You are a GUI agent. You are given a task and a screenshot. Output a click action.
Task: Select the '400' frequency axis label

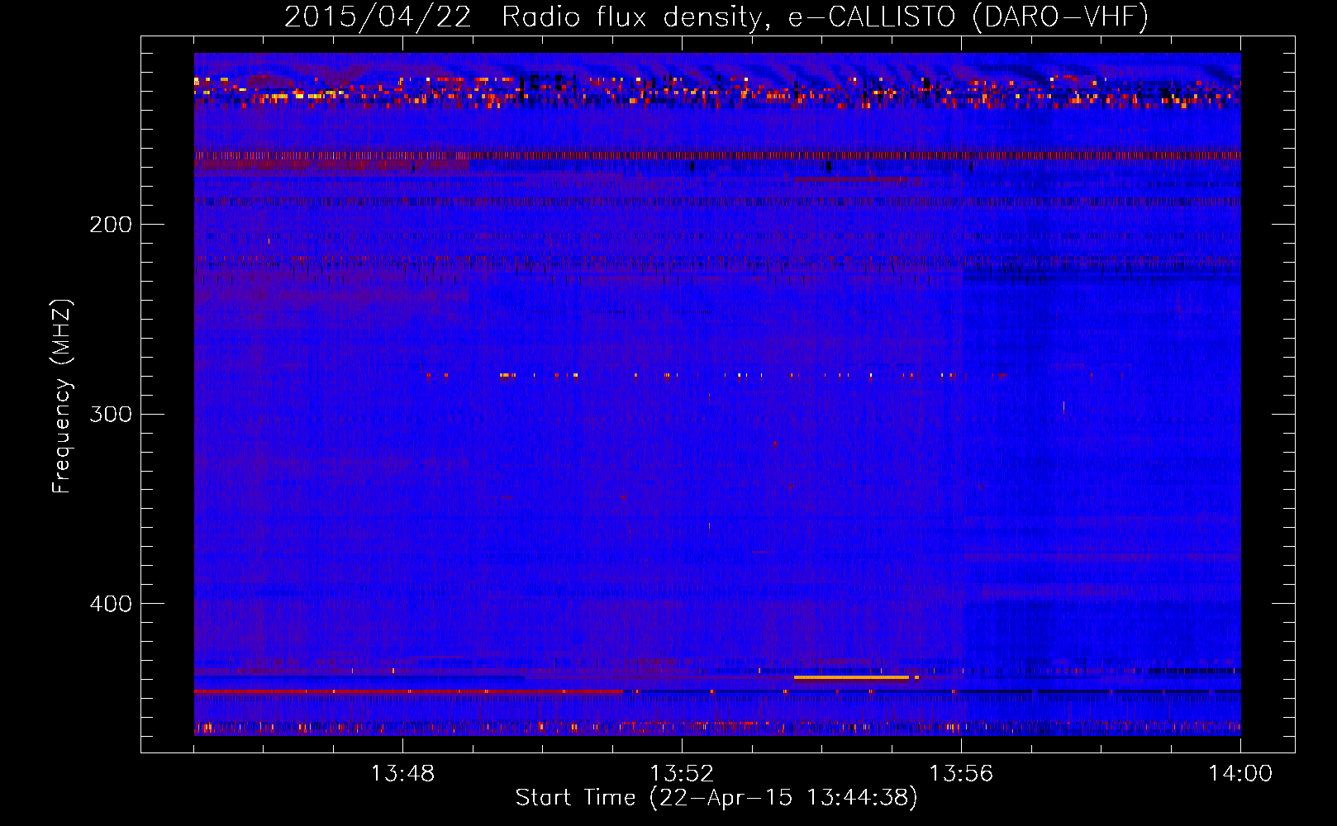click(111, 604)
